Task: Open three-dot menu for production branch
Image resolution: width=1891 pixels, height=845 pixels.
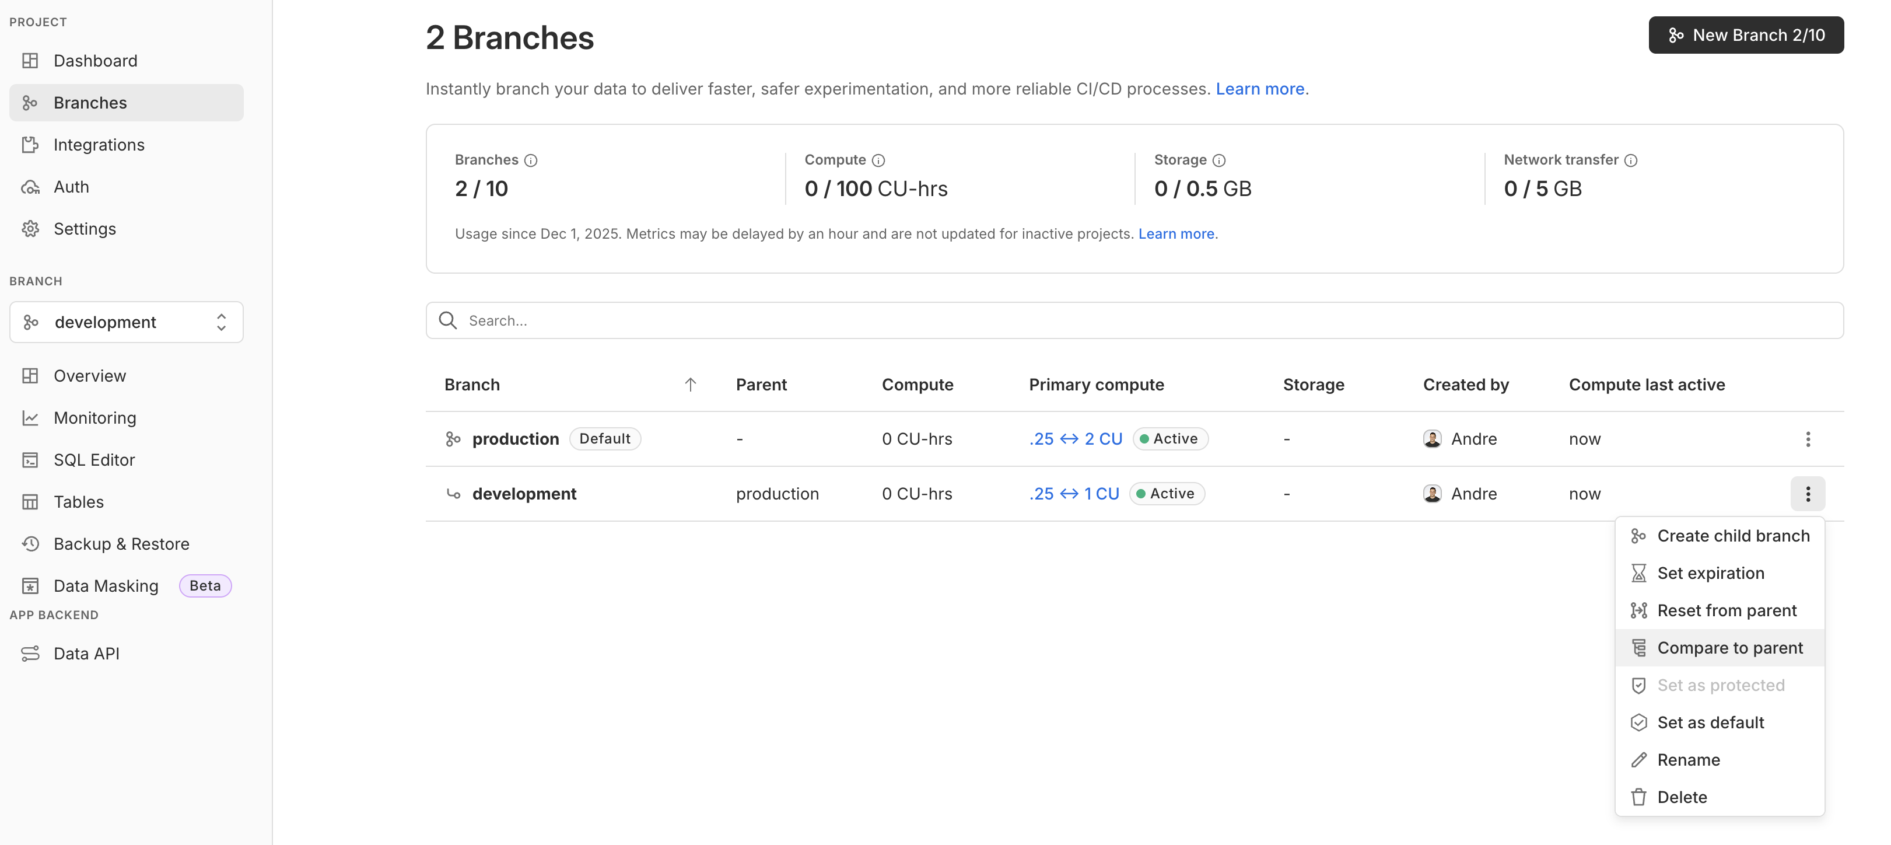Action: (x=1808, y=439)
